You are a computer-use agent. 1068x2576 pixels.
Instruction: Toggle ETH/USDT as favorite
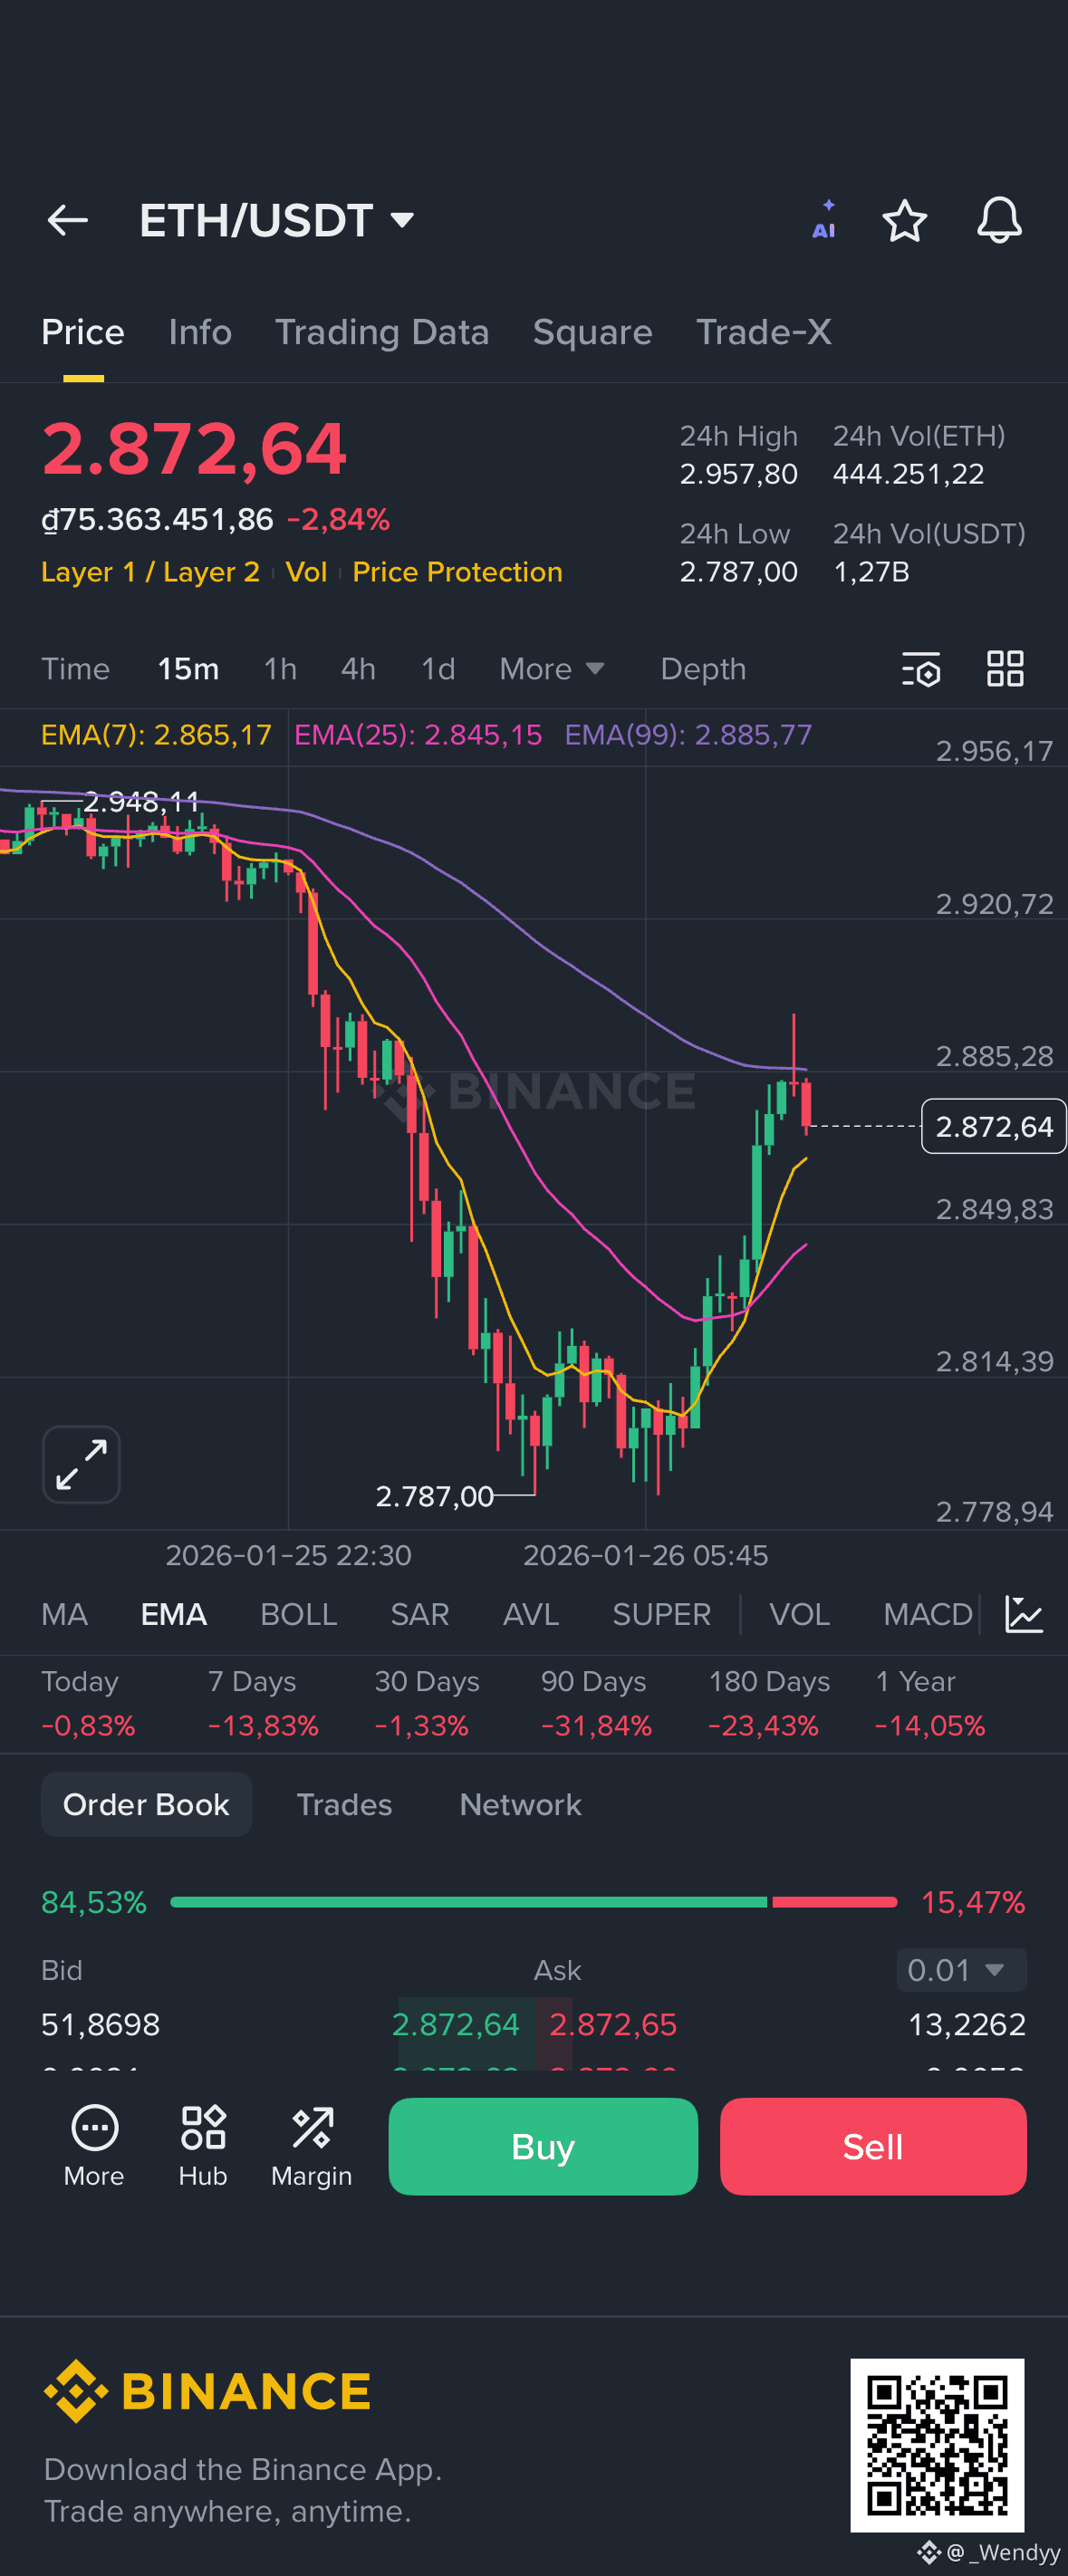(905, 220)
